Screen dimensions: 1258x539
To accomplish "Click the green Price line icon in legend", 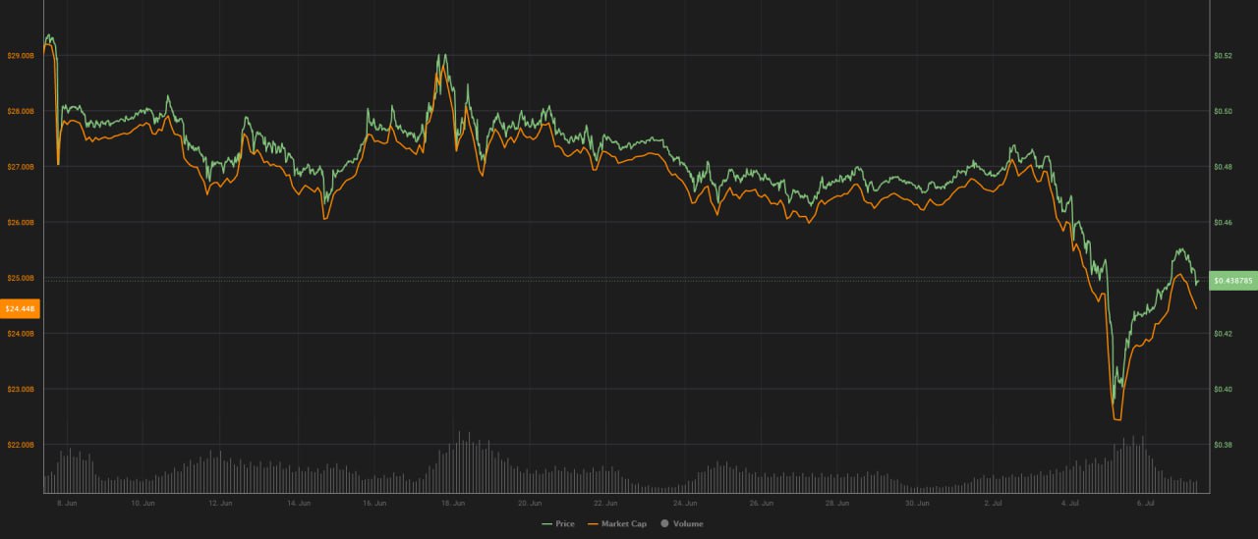I will pyautogui.click(x=547, y=524).
